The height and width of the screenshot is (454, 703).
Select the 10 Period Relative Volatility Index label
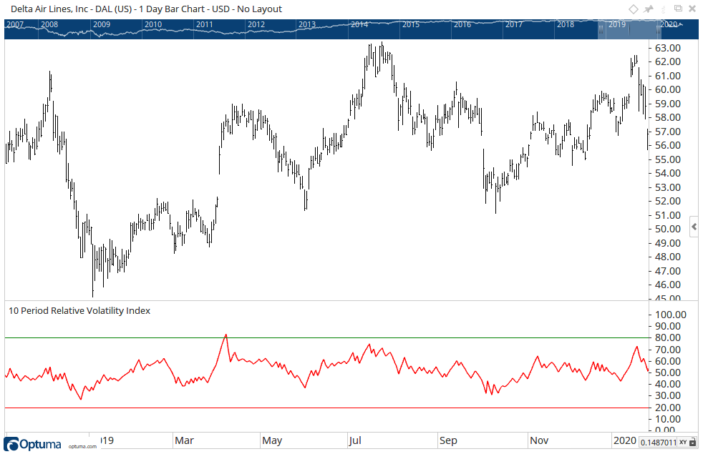[79, 311]
